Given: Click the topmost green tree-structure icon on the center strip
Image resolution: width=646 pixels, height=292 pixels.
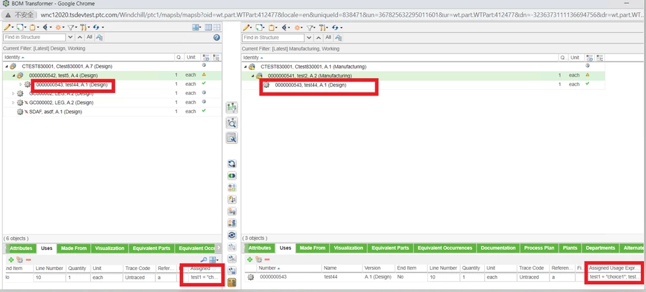Looking at the screenshot, I should [232, 108].
